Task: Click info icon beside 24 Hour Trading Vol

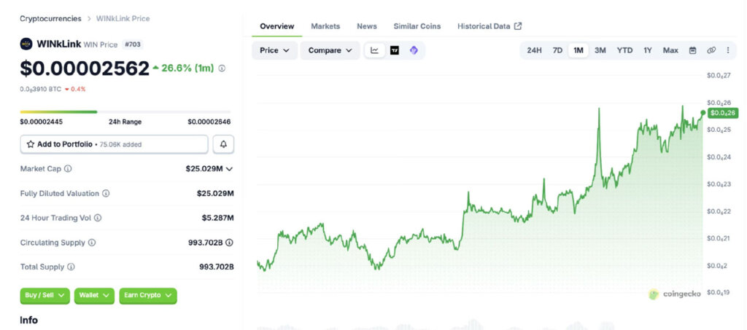Action: [98, 218]
